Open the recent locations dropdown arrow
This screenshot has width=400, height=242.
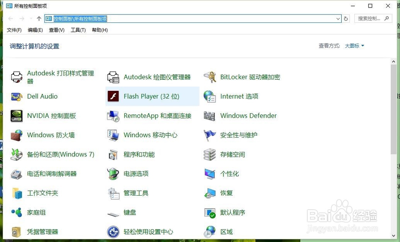tap(31, 18)
